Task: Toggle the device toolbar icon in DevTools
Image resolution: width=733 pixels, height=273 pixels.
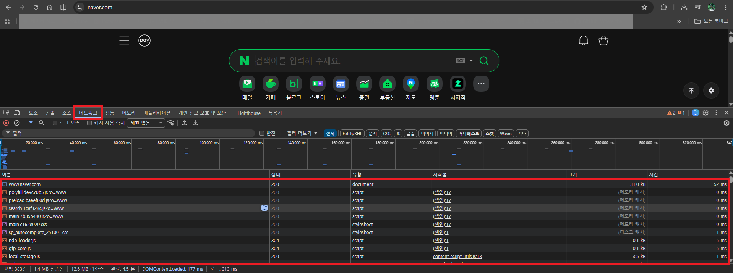Action: point(17,113)
